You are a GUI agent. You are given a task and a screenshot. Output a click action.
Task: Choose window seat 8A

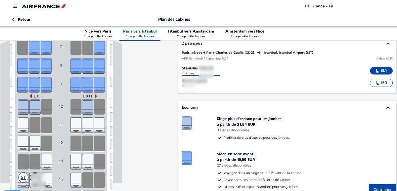coord(23,66)
